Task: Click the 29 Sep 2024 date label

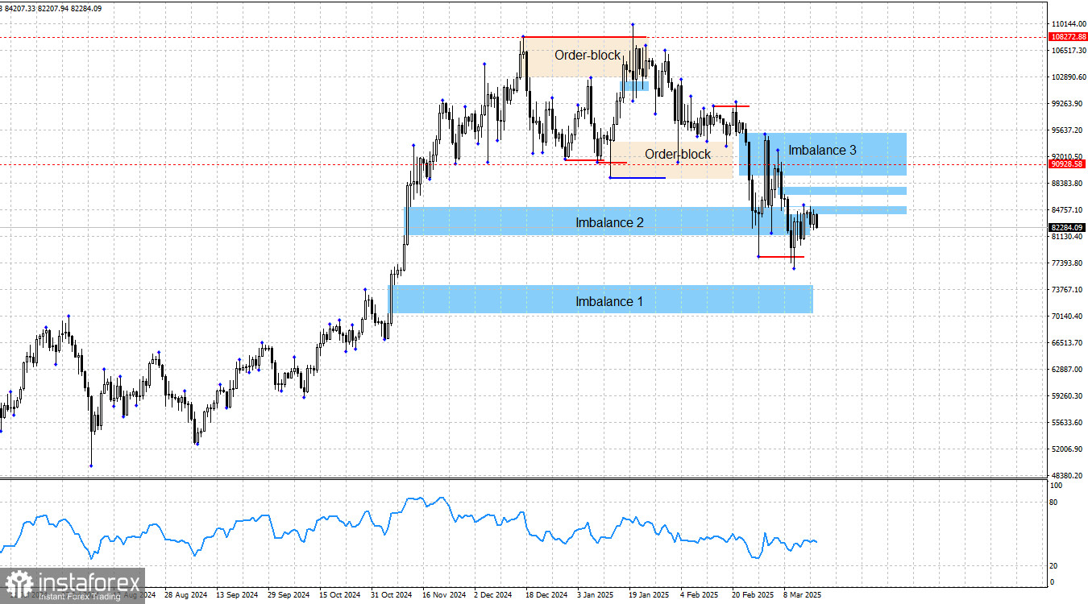Action: point(289,595)
